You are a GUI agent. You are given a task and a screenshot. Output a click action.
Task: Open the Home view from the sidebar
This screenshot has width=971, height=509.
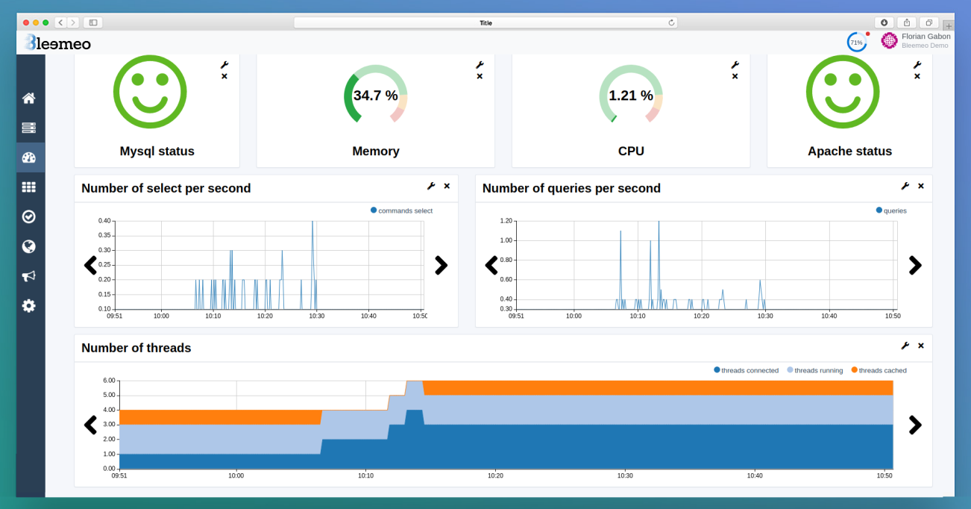tap(29, 98)
